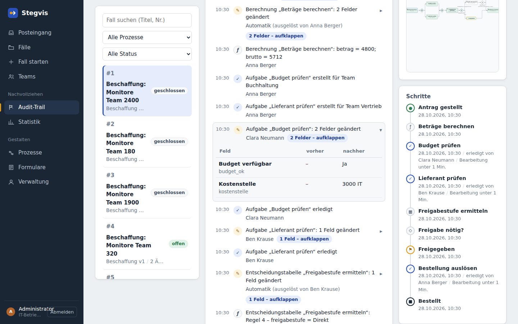518x324 pixels.
Task: Focus the Fall suchen search field
Action: [x=147, y=20]
